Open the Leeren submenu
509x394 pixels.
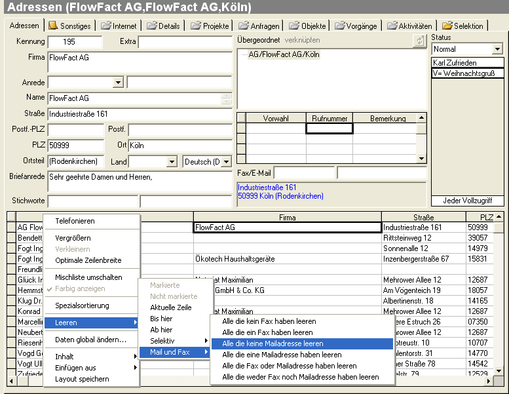92,323
